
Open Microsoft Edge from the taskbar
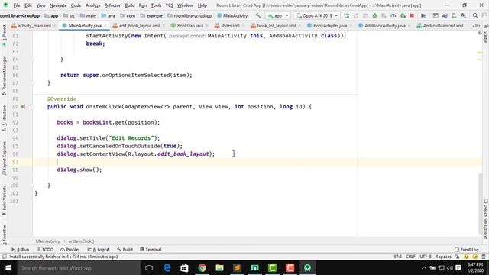coord(167,268)
